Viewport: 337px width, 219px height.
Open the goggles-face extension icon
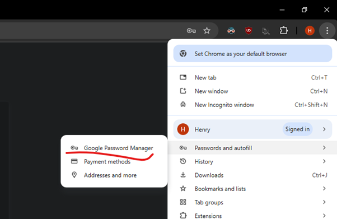tap(231, 31)
